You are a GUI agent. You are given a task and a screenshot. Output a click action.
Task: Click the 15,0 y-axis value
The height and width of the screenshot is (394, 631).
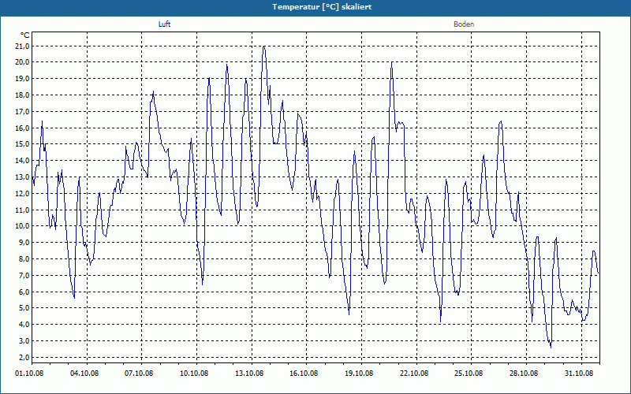click(x=23, y=144)
